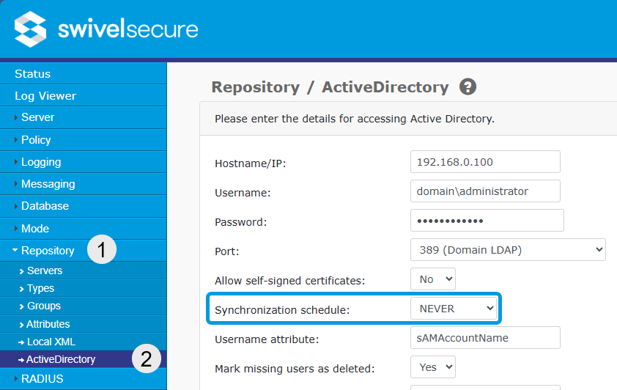Expand the Mode menu section
The image size is (617, 390).
35,229
